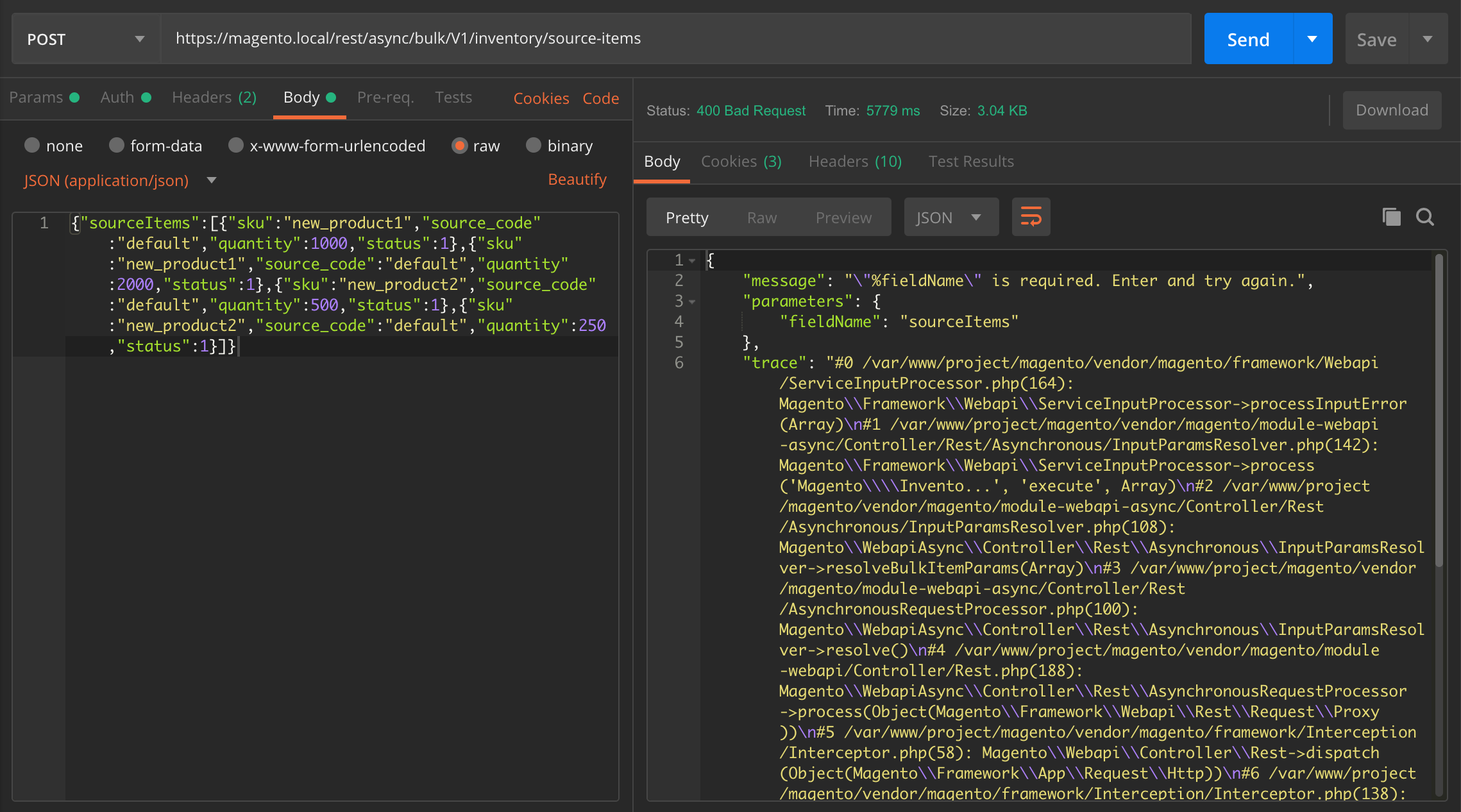Screen dimensions: 1461x812
Task: Select the response Body tab
Action: (x=662, y=162)
